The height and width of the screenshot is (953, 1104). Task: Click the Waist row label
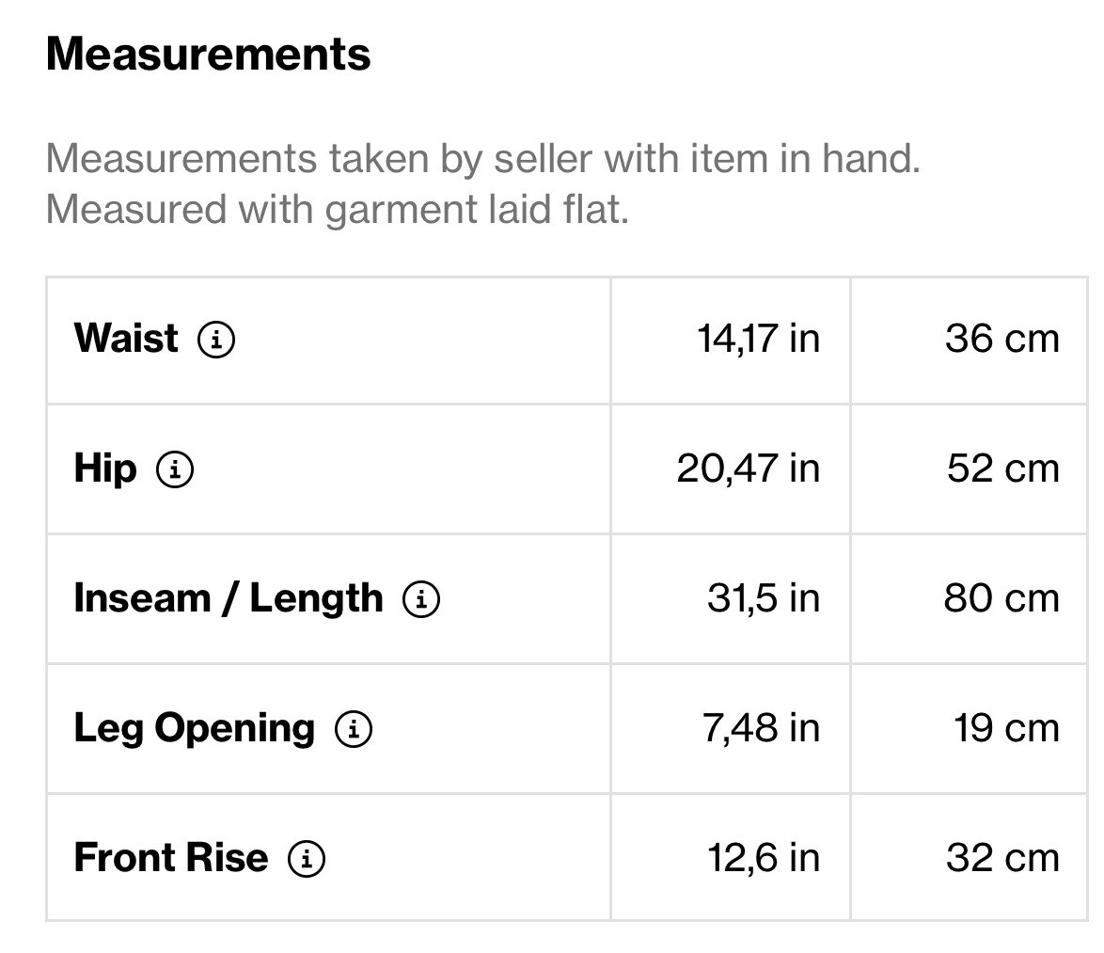click(126, 339)
